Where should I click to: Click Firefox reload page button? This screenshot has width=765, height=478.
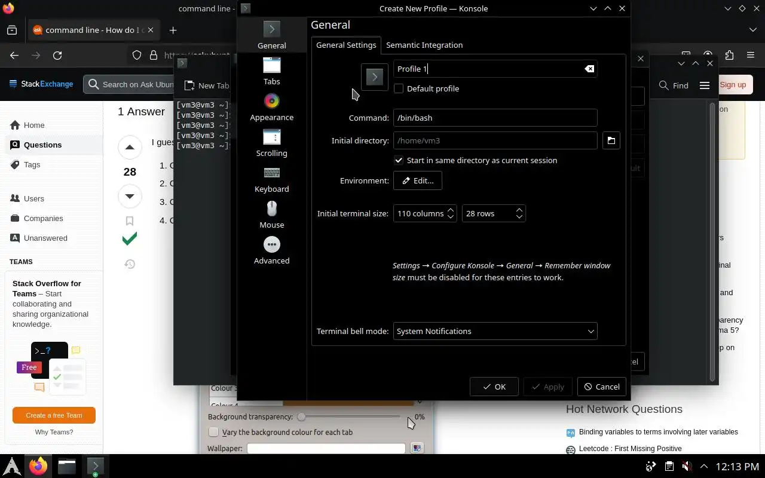pyautogui.click(x=57, y=55)
